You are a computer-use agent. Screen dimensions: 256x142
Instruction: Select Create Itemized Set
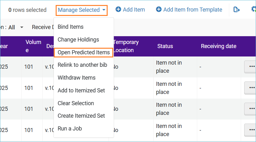[x=81, y=116]
